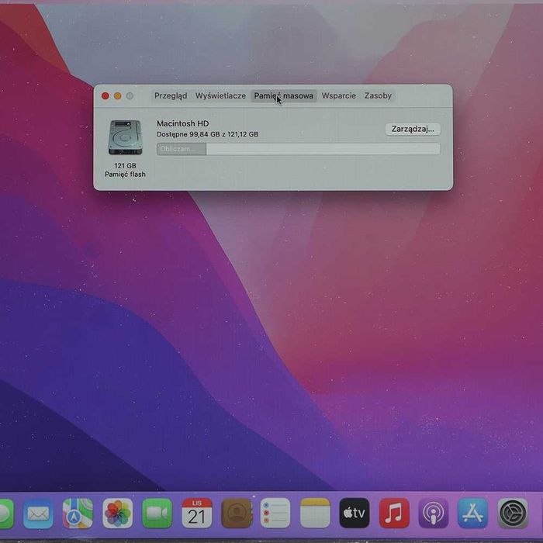Open Reminders from the Dock
Screen dimensions: 543x543
click(x=275, y=514)
